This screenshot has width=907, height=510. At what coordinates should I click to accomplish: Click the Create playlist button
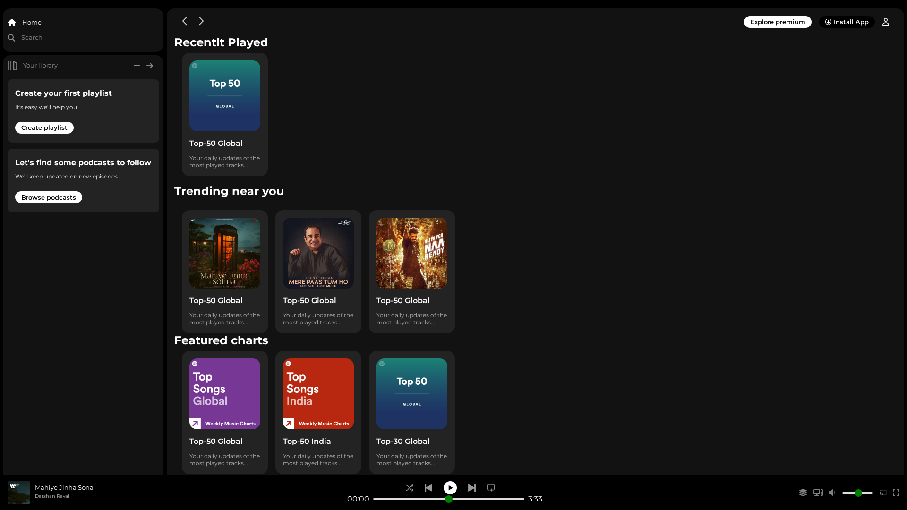44,127
